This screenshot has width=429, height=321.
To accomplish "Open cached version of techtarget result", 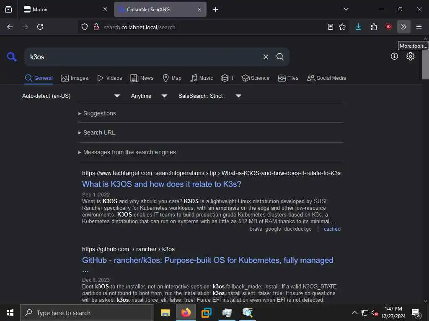I will coord(332,229).
